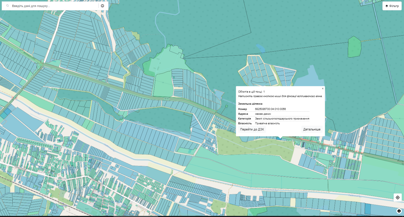Select the bright blue parcel in bottom-right map corner
404x217 pixels.
[x=367, y=209]
